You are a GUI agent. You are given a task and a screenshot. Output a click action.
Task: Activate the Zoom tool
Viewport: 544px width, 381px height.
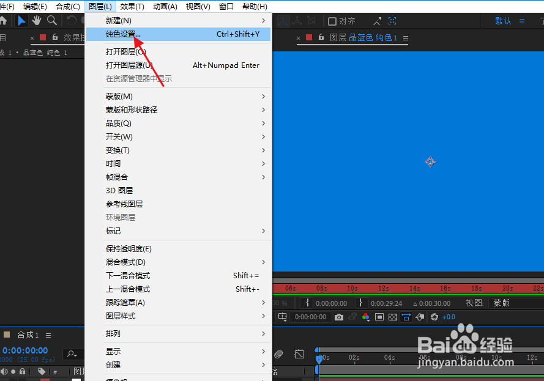coord(51,20)
